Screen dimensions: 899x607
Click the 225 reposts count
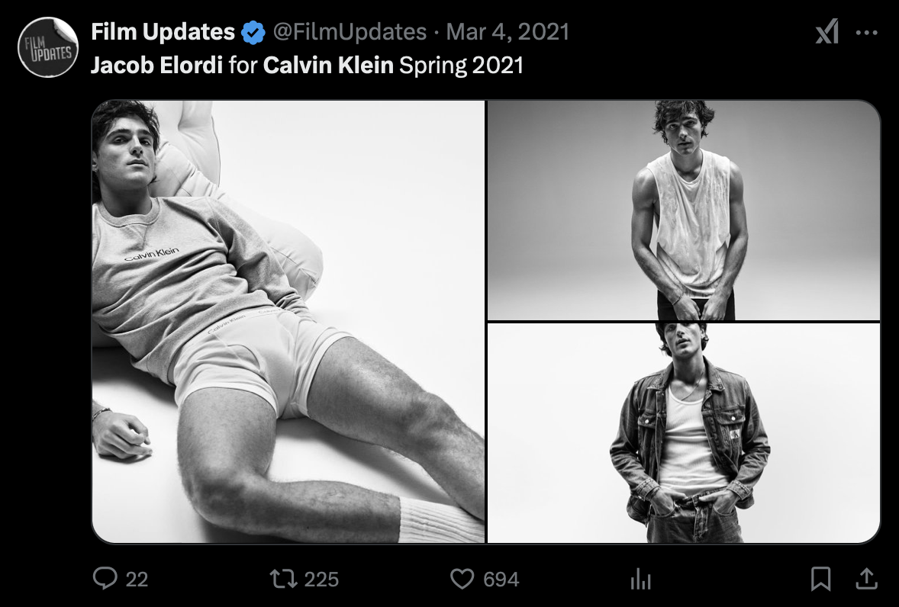(x=321, y=580)
